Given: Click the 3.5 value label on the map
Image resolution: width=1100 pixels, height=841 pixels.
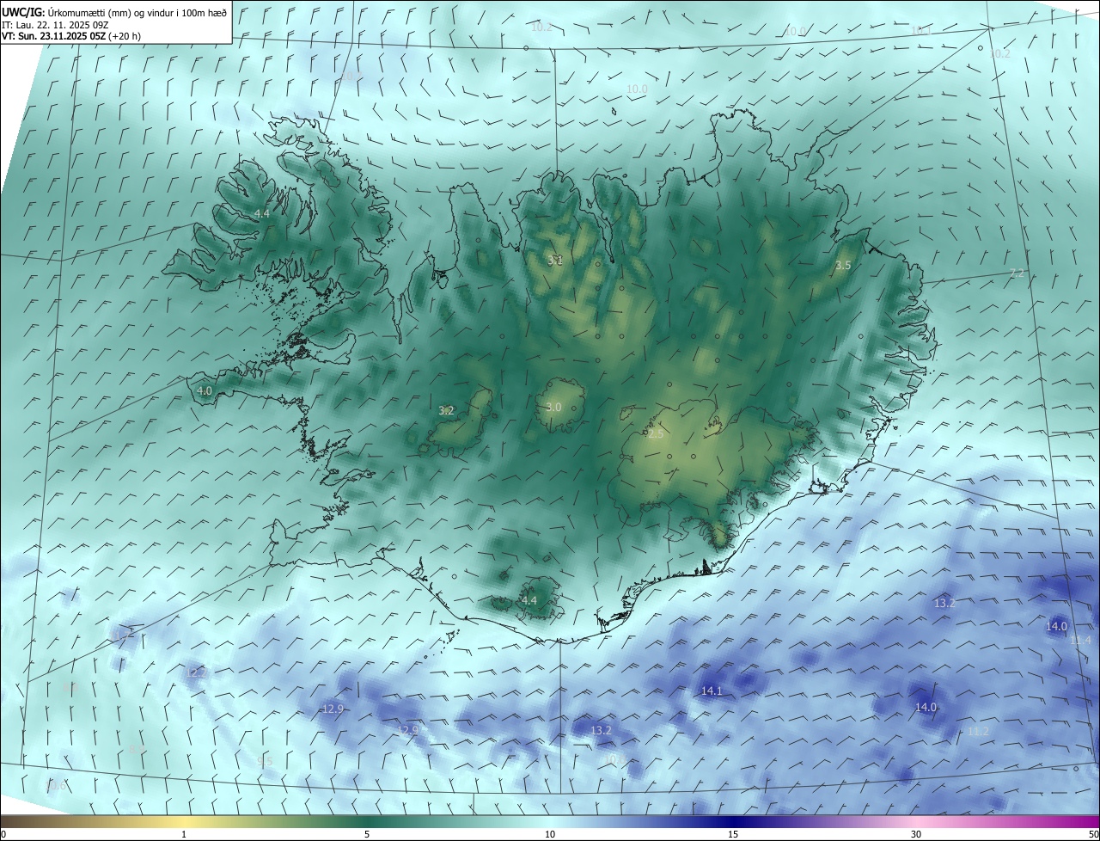Looking at the screenshot, I should click(x=843, y=266).
